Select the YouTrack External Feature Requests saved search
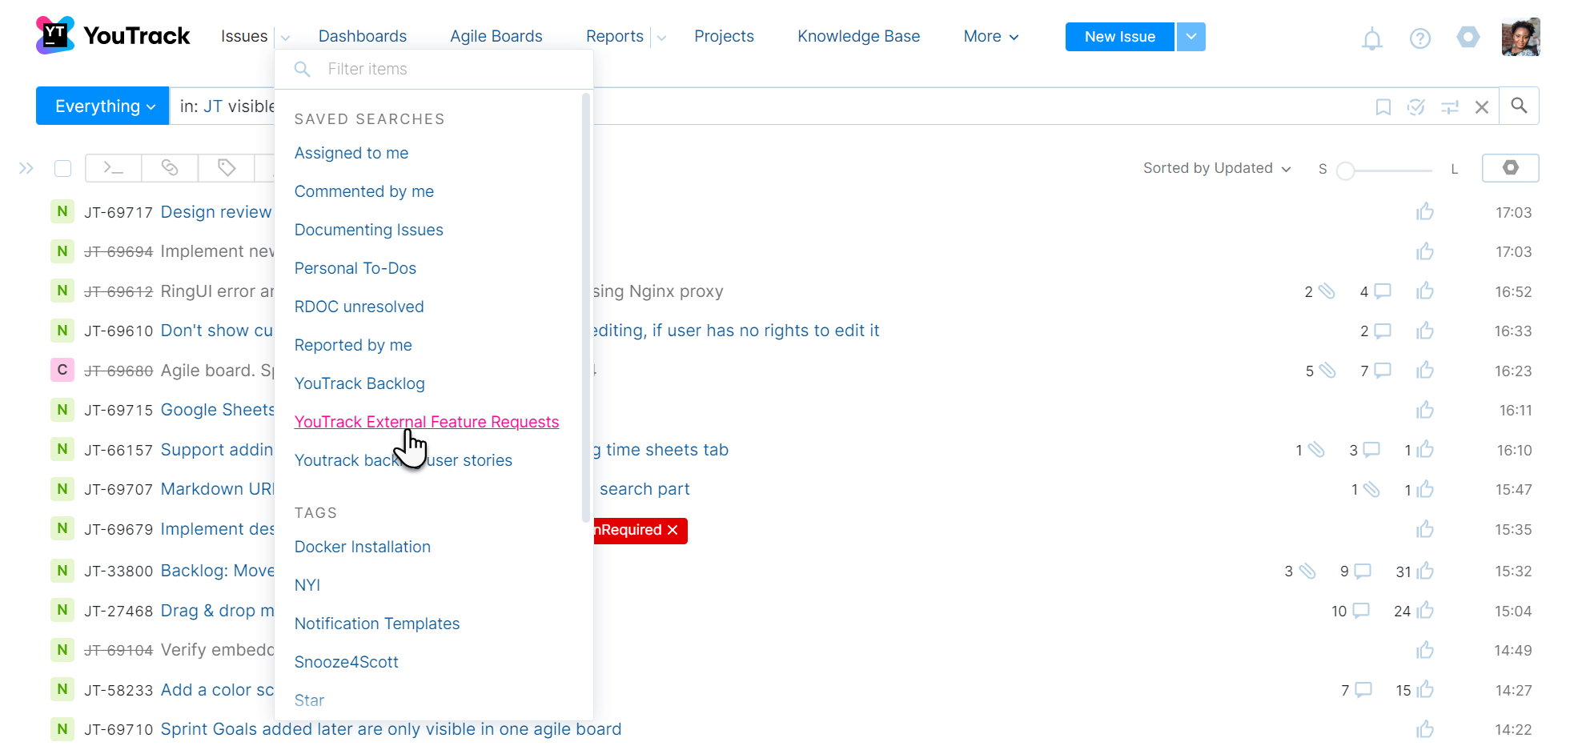The width and height of the screenshot is (1578, 750). 427,421
